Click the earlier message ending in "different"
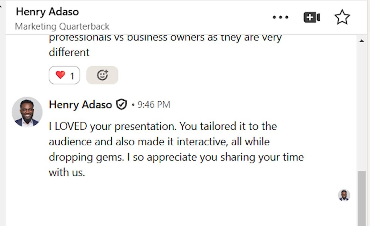 [69, 52]
